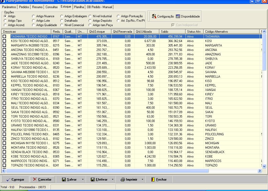Click the red X Cancelar icon
268x191 pixels.
pos(35,180)
